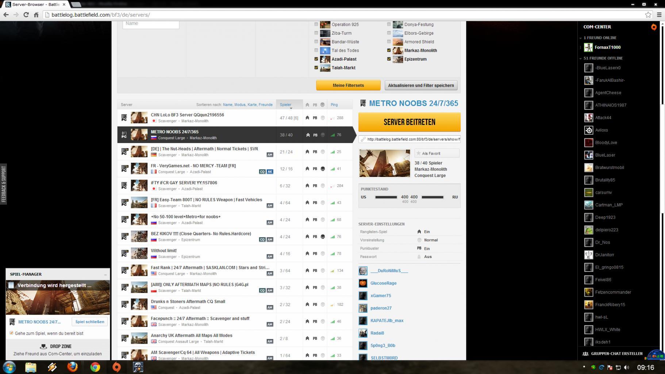665x374 pixels.
Task: Collapse the '51 Freunde offline' group
Action: tap(581, 58)
